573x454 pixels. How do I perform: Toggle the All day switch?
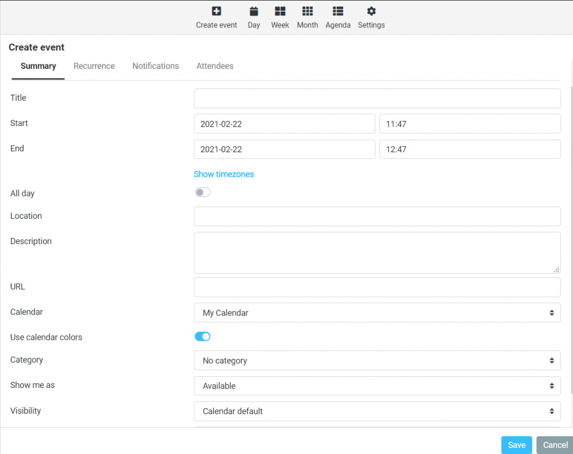[x=203, y=192]
